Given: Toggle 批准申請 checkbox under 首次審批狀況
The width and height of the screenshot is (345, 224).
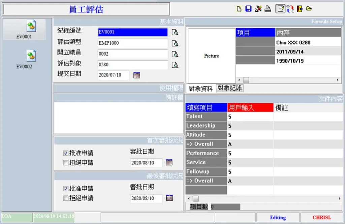Looking at the screenshot, I should [x=66, y=153].
